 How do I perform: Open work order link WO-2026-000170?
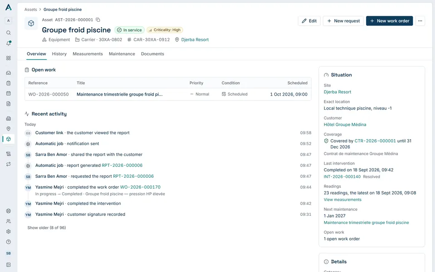coord(140,187)
